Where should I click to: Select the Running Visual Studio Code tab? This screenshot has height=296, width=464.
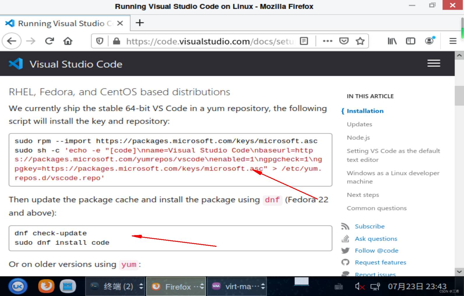(61, 23)
